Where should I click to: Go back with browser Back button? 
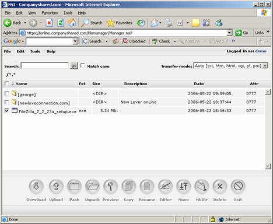(x=12, y=23)
